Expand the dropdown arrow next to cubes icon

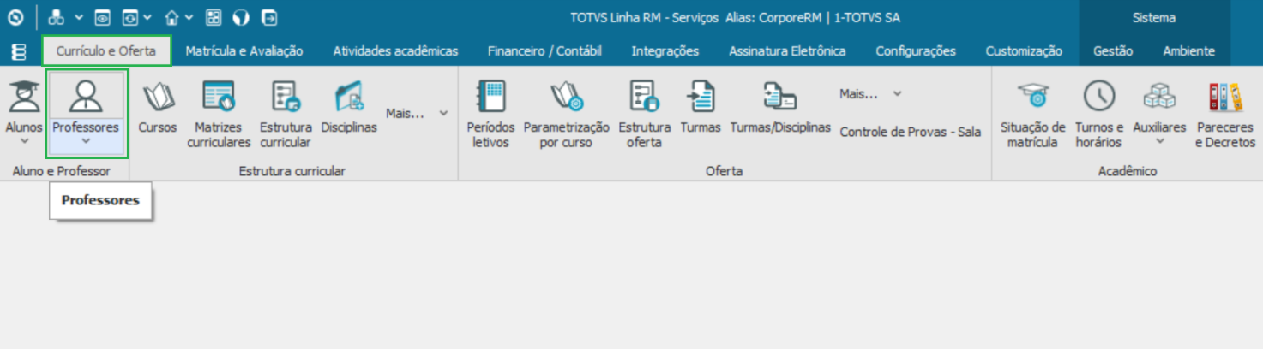(78, 17)
